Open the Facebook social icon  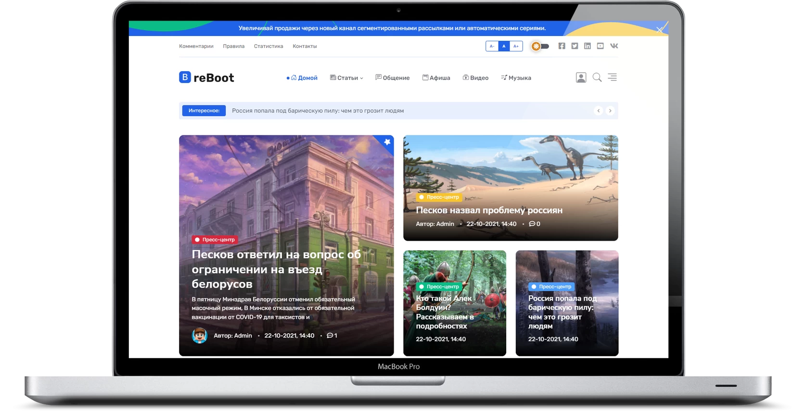562,46
